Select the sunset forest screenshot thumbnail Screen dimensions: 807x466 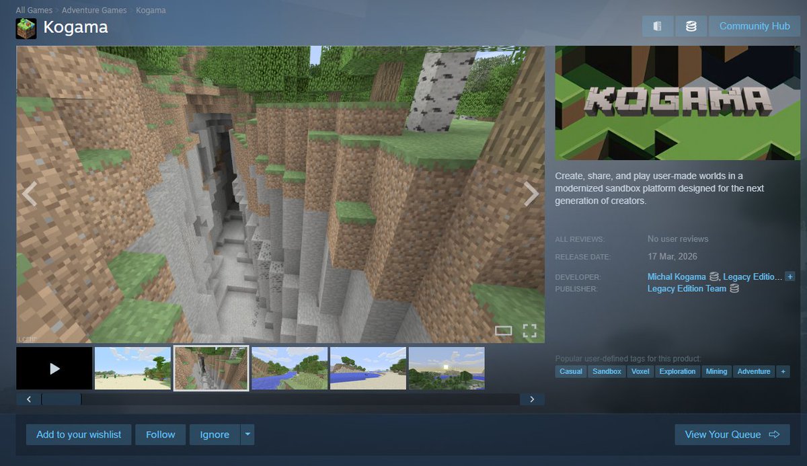[x=447, y=368]
